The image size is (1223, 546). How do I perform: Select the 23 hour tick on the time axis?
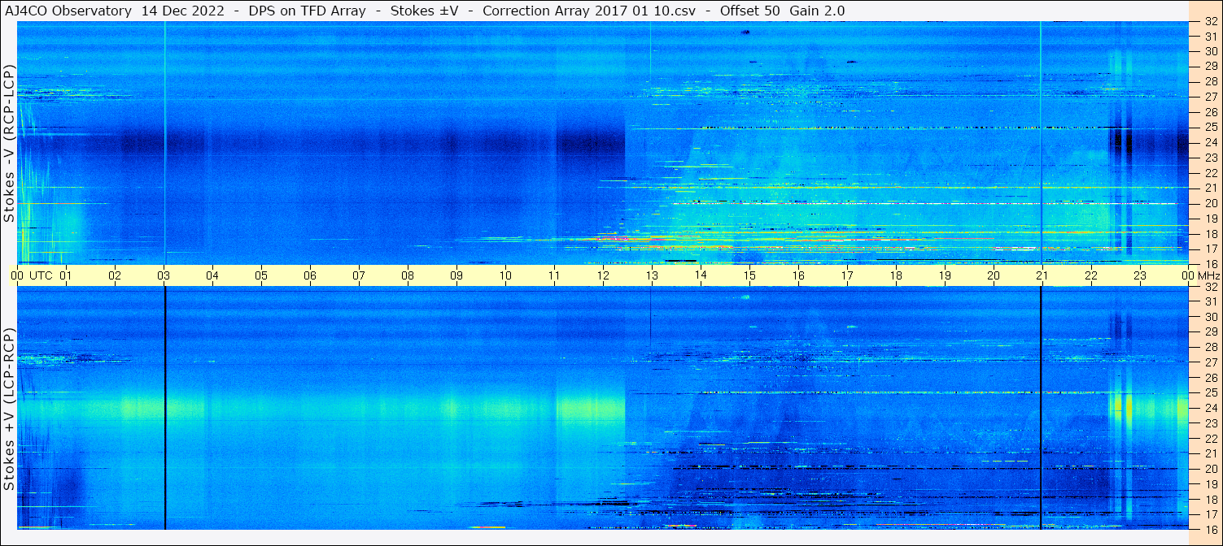pos(1140,275)
